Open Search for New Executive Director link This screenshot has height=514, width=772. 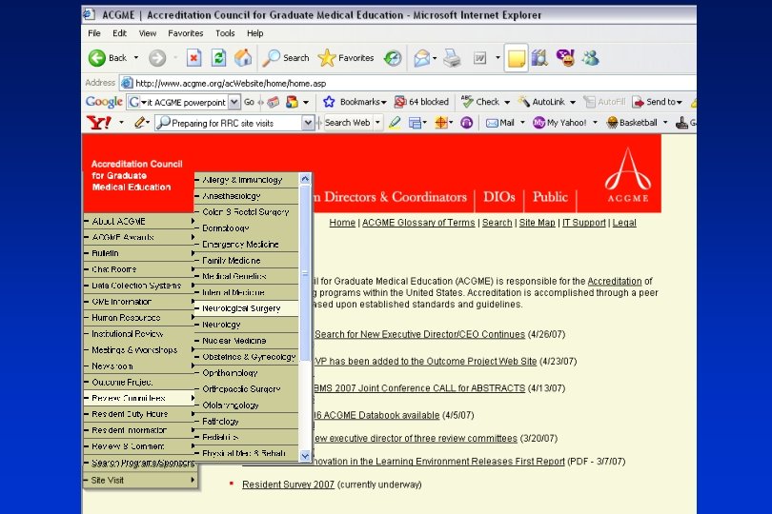pyautogui.click(x=420, y=334)
